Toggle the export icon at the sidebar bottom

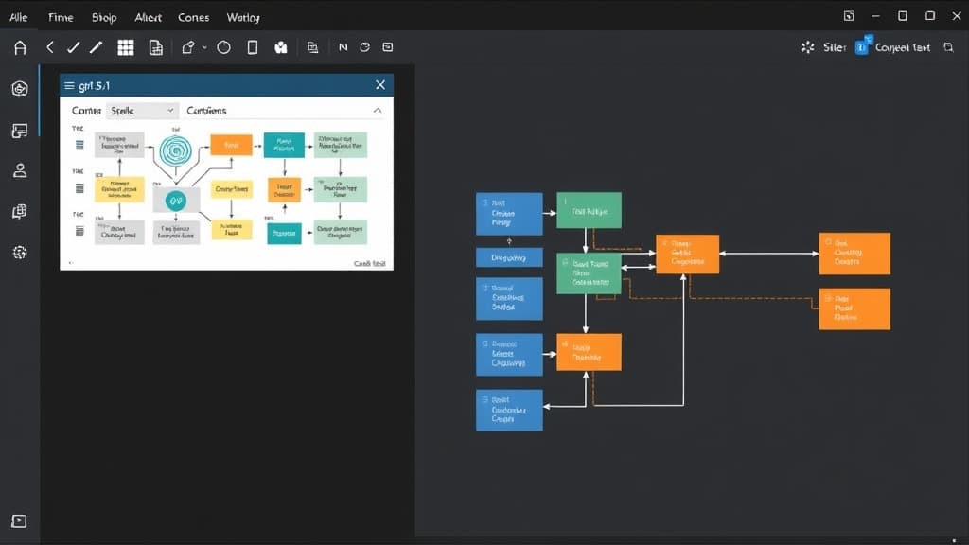[x=19, y=520]
